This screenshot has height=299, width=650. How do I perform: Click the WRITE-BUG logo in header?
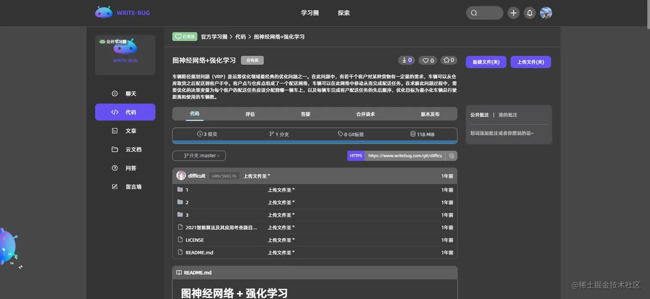[x=123, y=13]
